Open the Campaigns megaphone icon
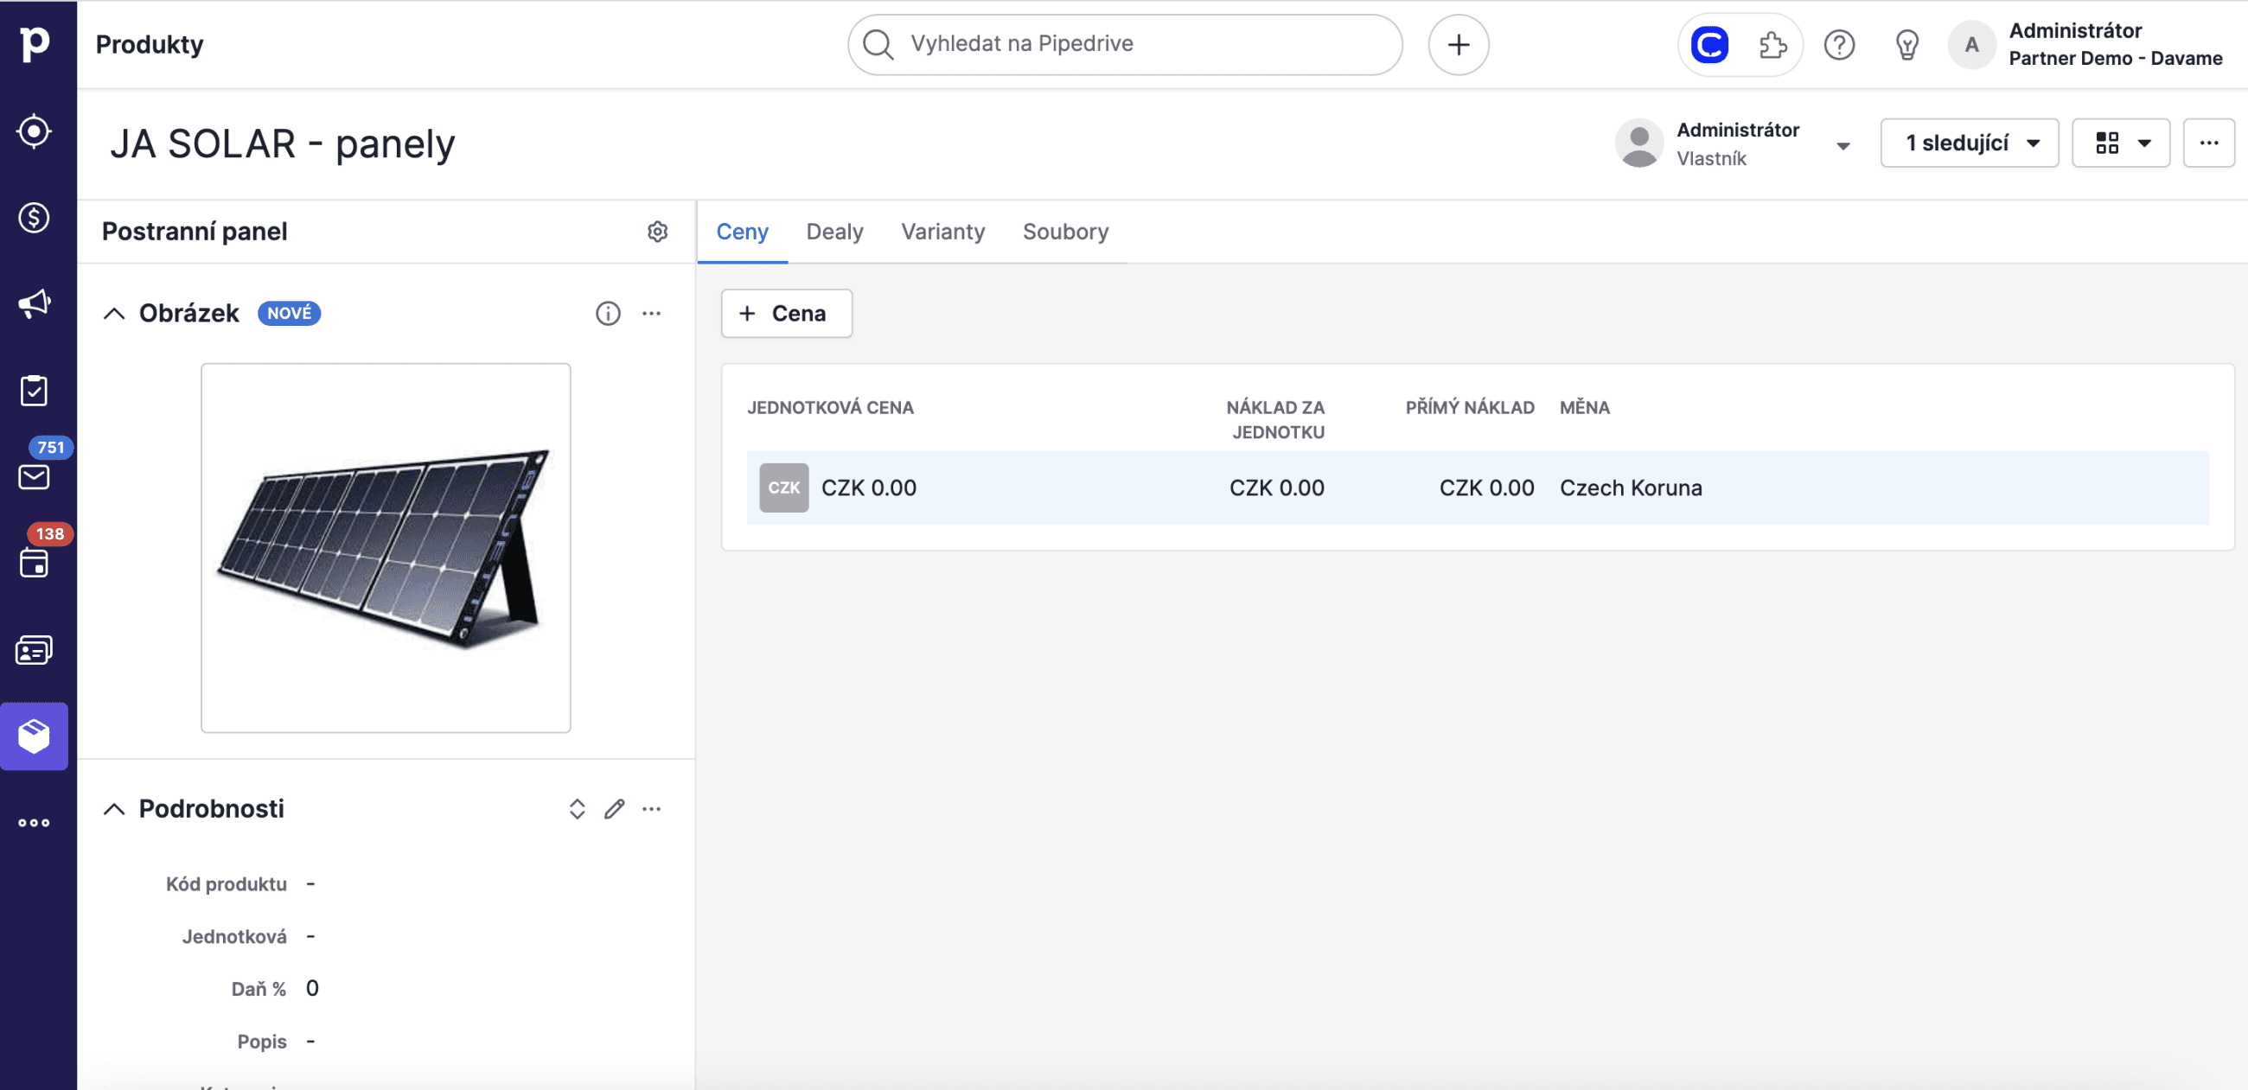This screenshot has height=1090, width=2248. tap(34, 303)
